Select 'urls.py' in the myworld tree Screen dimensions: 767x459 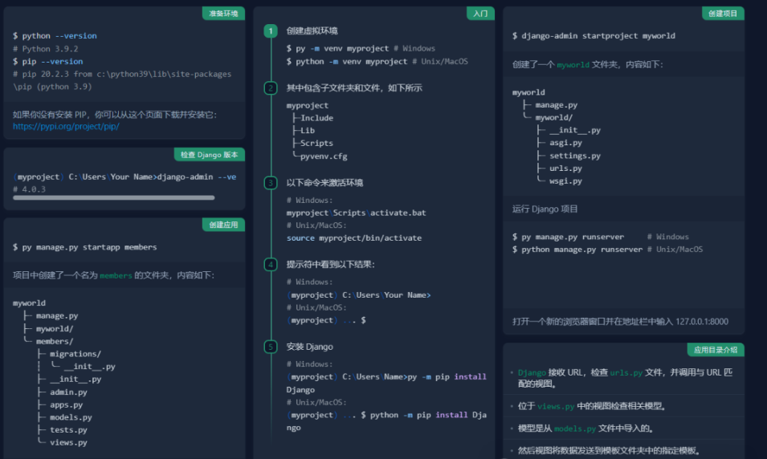(x=565, y=169)
